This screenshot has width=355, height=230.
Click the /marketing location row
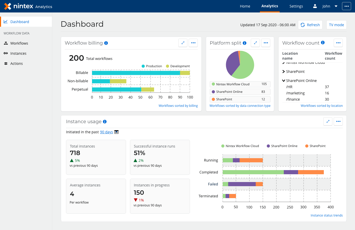point(312,93)
